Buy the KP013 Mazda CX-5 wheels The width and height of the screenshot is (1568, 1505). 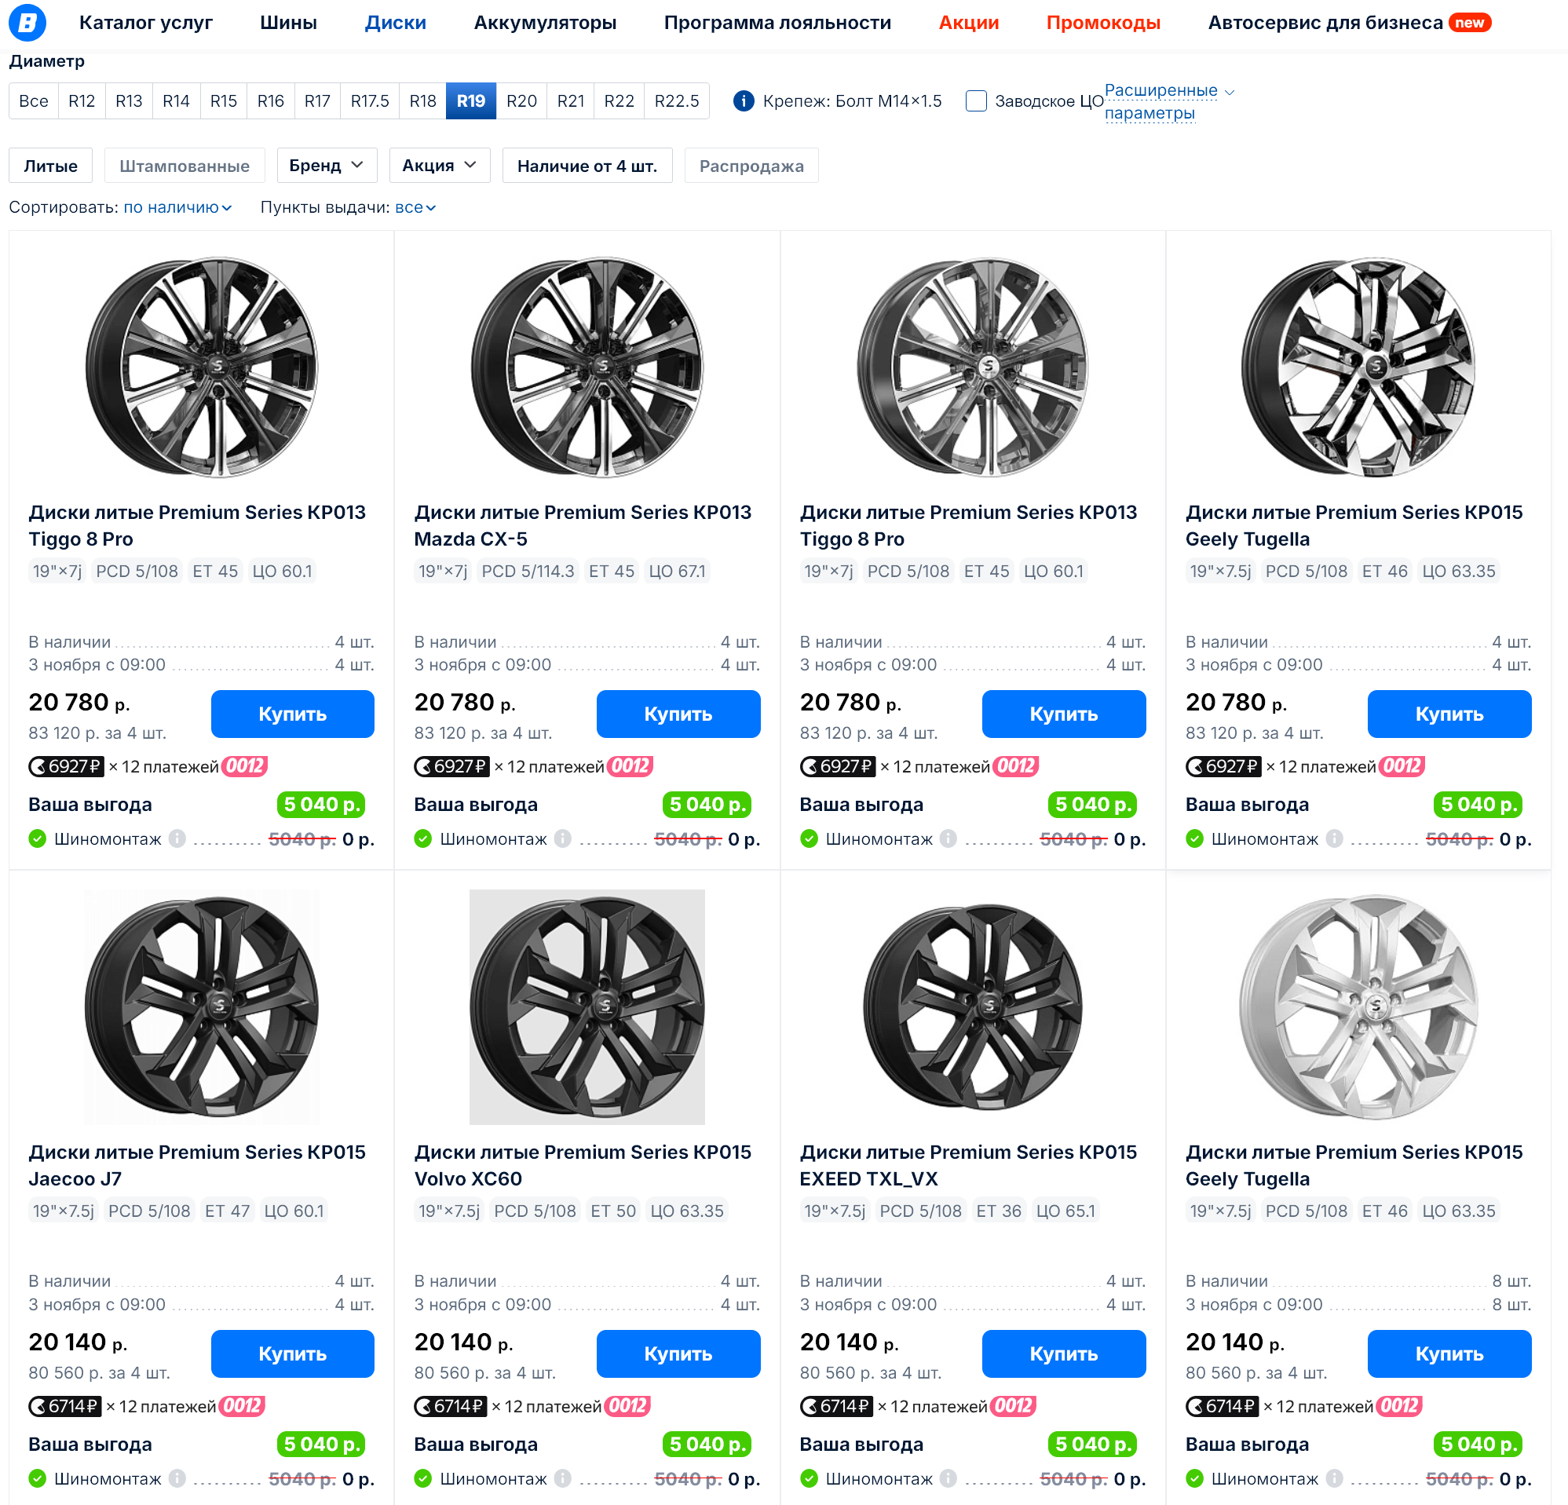tap(678, 714)
